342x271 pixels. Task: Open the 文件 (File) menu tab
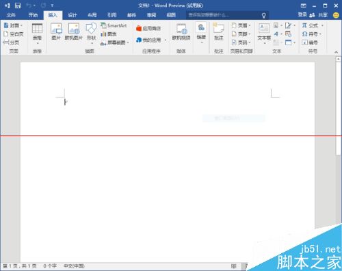[x=11, y=15]
